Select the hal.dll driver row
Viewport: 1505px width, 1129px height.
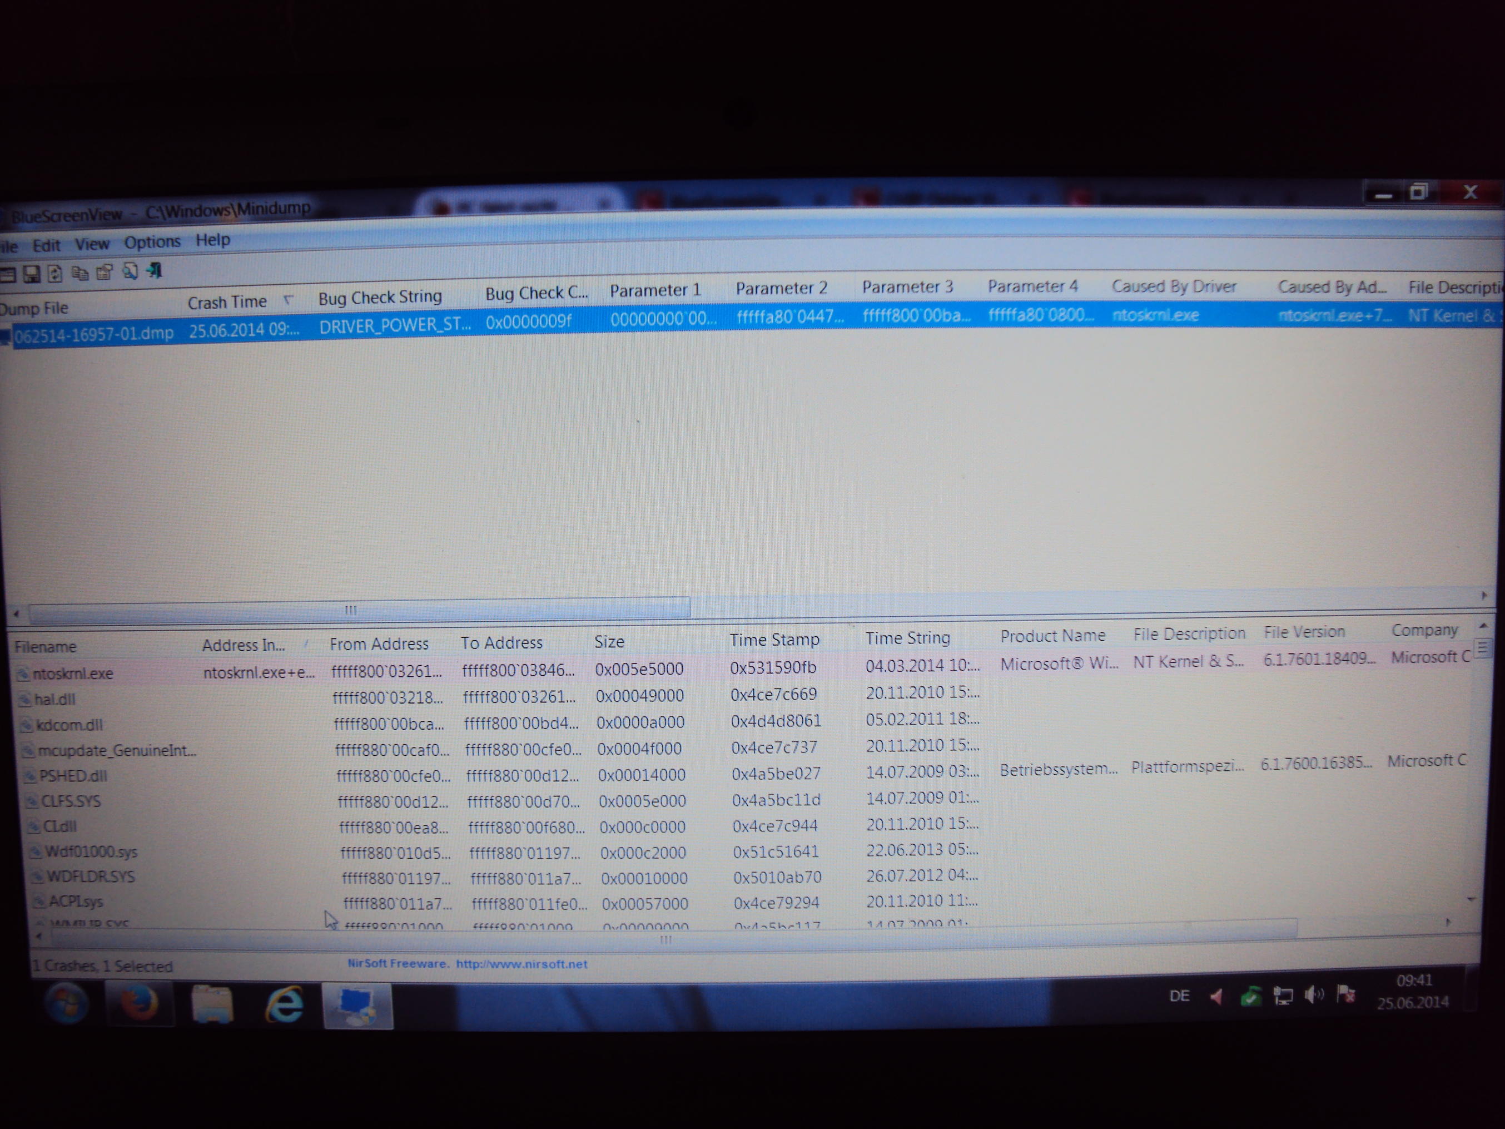(x=54, y=700)
